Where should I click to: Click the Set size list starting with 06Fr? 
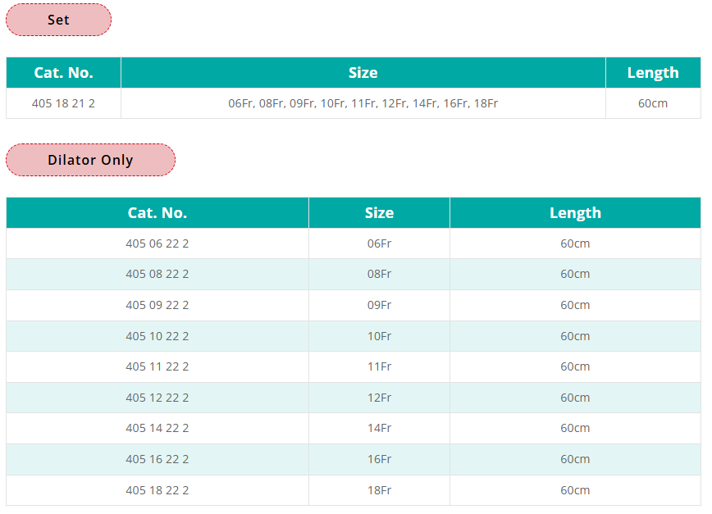click(363, 103)
